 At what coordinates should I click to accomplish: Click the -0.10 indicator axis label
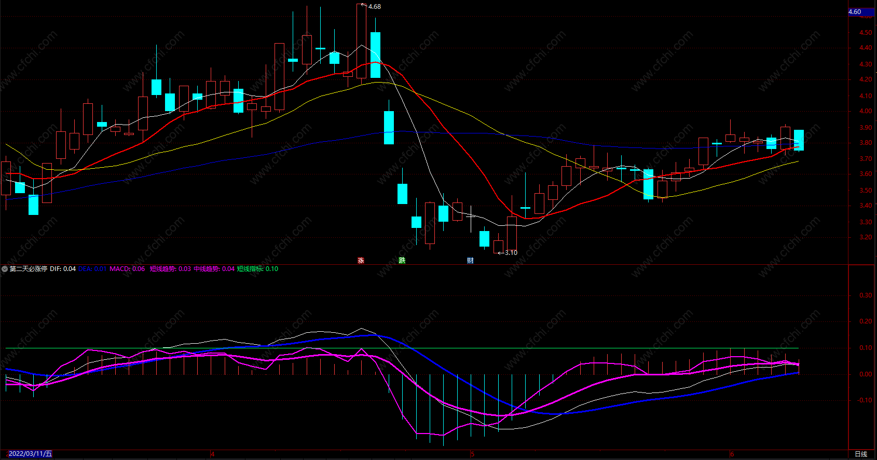pos(864,400)
